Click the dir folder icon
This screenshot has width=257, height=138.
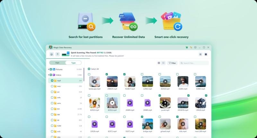pyautogui.click(x=55, y=120)
